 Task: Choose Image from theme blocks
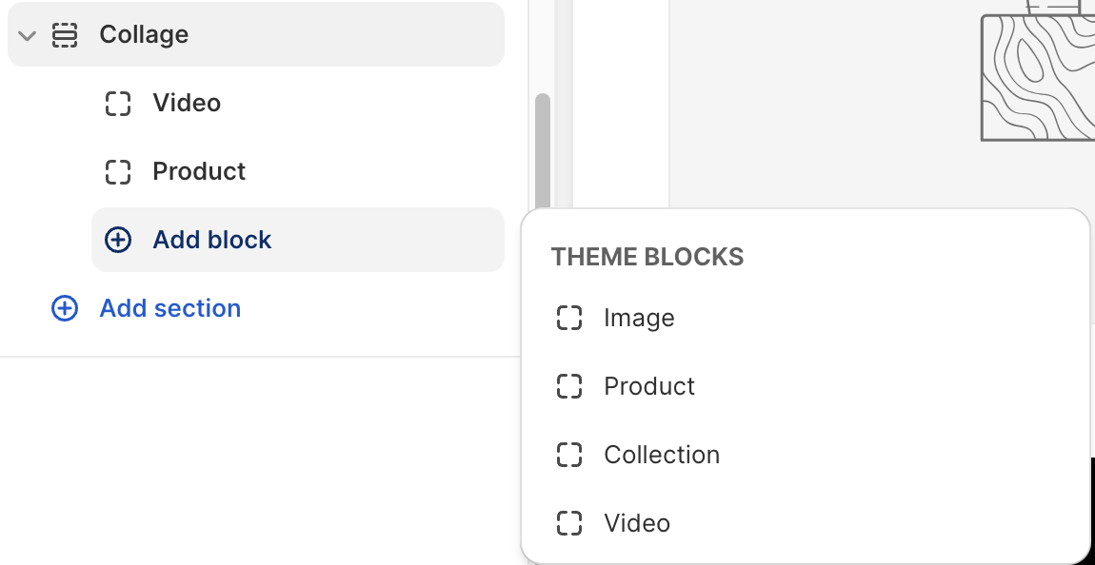pyautogui.click(x=639, y=318)
